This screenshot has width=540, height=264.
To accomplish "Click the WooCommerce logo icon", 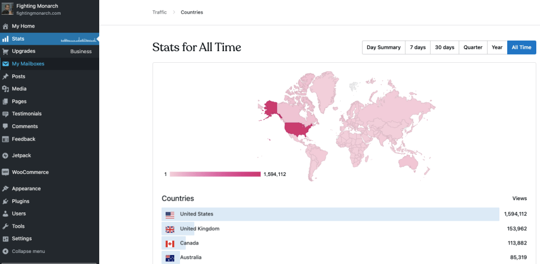I will (5, 172).
